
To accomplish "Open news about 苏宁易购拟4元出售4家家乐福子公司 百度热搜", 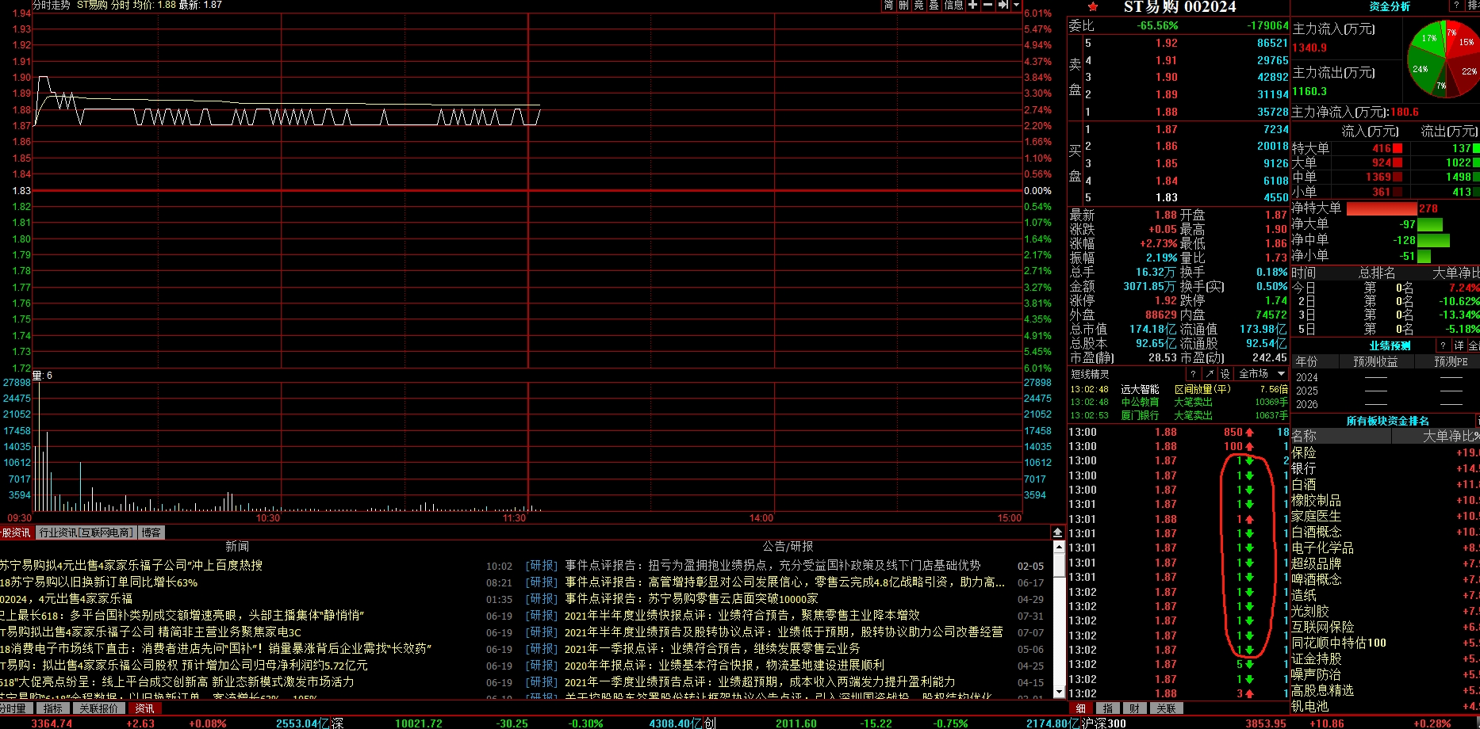I will [131, 565].
